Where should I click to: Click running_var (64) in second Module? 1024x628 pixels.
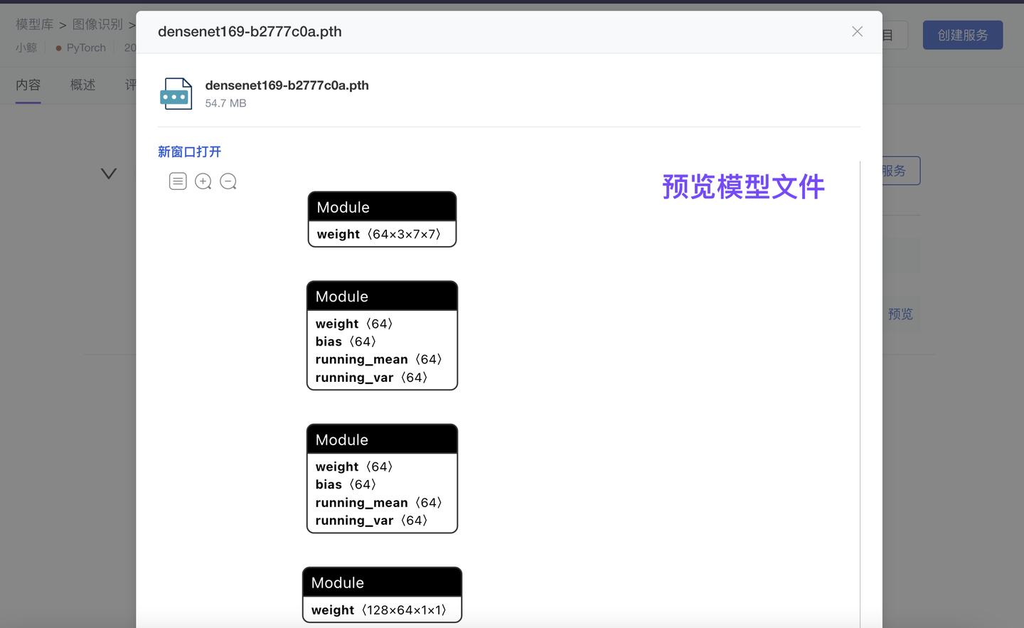(x=372, y=377)
